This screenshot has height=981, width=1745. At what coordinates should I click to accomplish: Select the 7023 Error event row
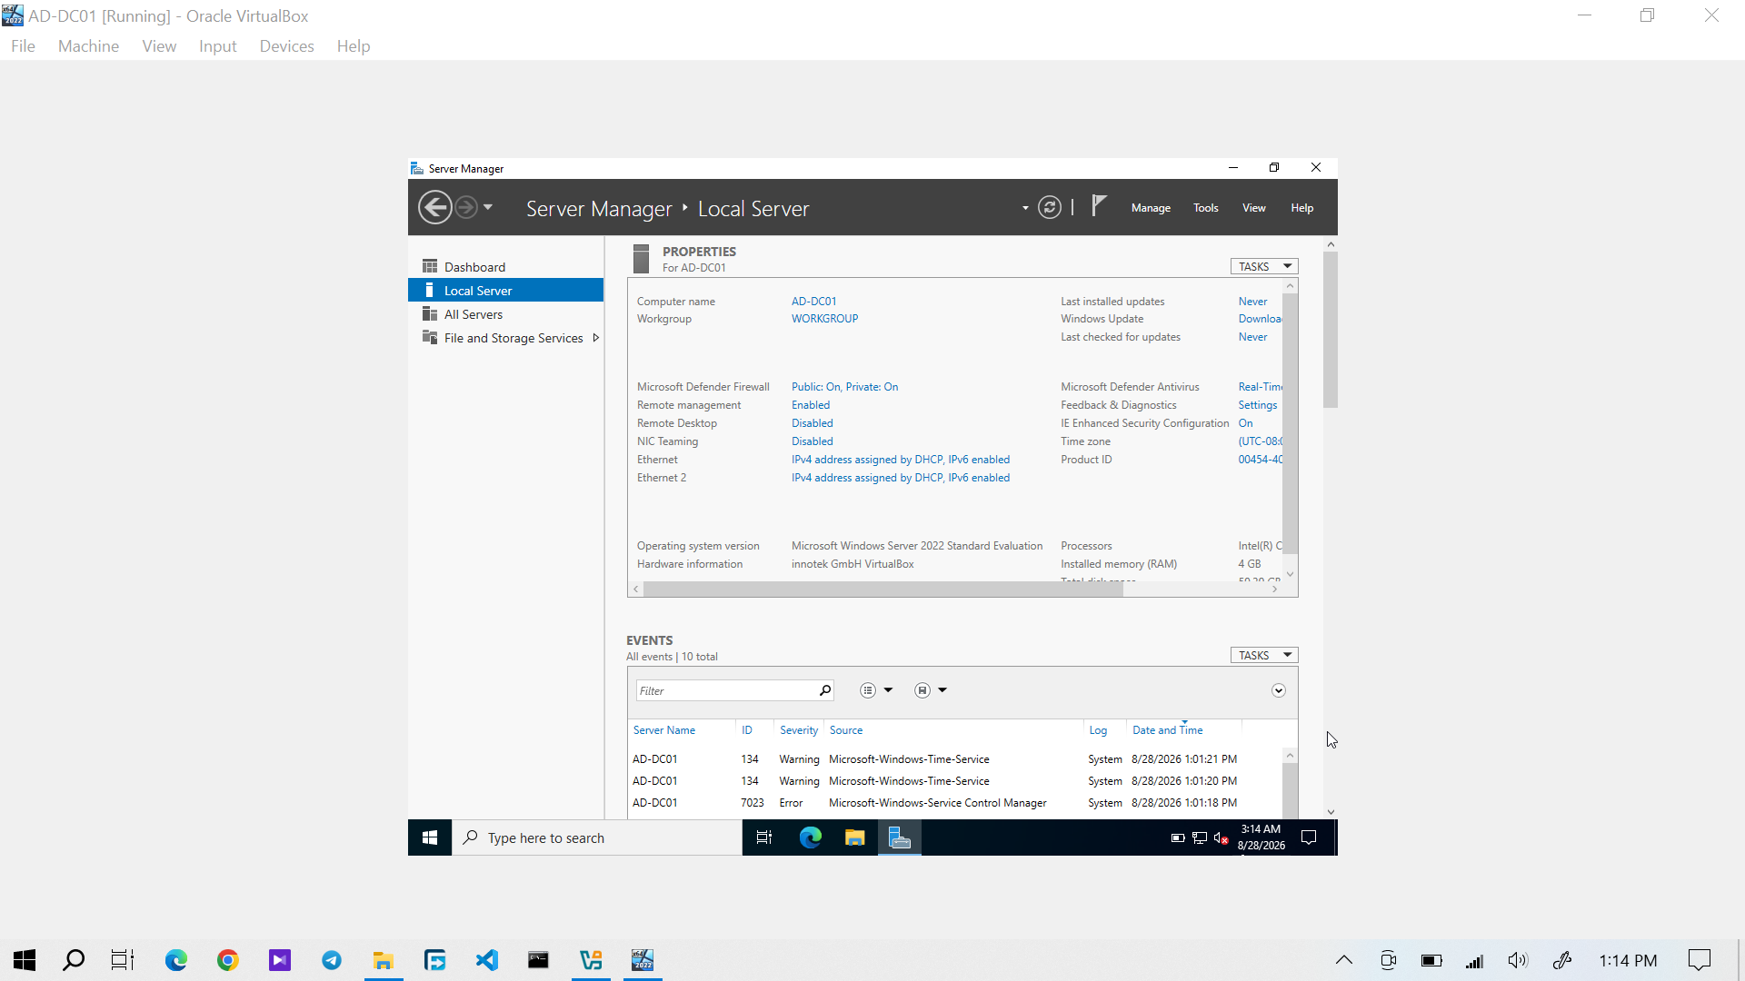[954, 803]
